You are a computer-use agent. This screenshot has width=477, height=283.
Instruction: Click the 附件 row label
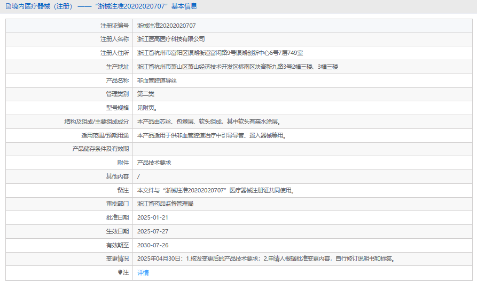(123, 163)
